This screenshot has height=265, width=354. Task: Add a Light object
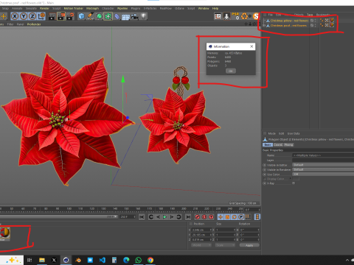tap(143, 16)
